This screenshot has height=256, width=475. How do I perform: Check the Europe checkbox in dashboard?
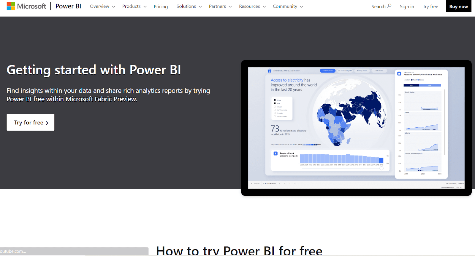pyautogui.click(x=275, y=106)
